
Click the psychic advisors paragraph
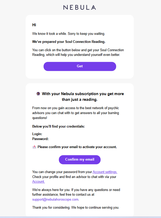(76, 113)
